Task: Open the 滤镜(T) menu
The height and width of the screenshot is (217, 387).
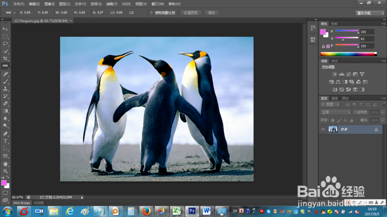Action: [x=111, y=4]
